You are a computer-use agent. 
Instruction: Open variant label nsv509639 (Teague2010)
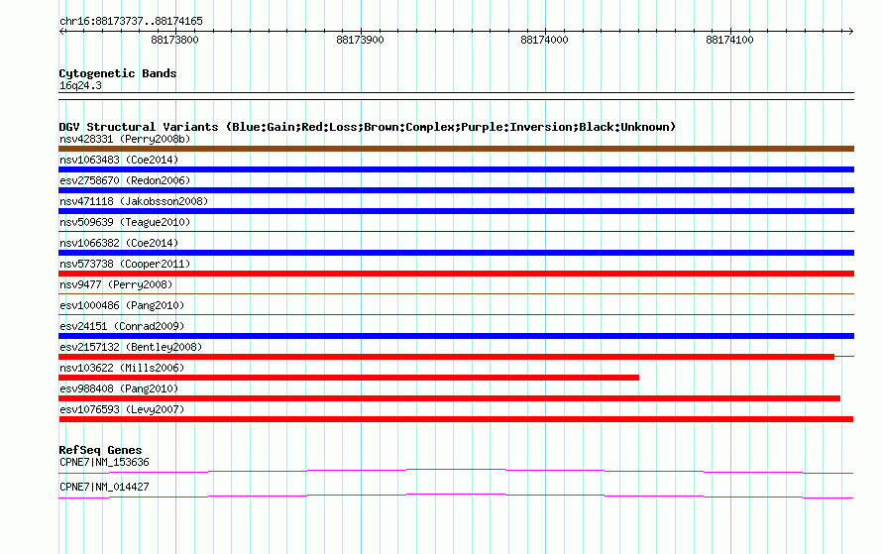[x=125, y=222]
